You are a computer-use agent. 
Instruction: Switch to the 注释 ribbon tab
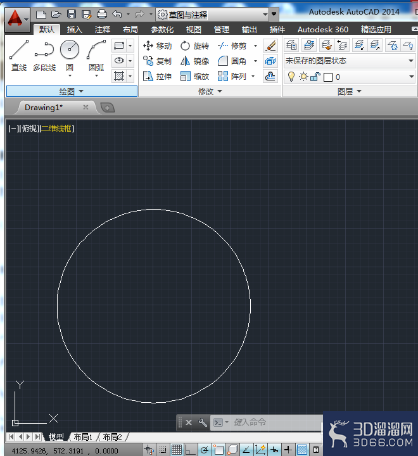pyautogui.click(x=103, y=29)
